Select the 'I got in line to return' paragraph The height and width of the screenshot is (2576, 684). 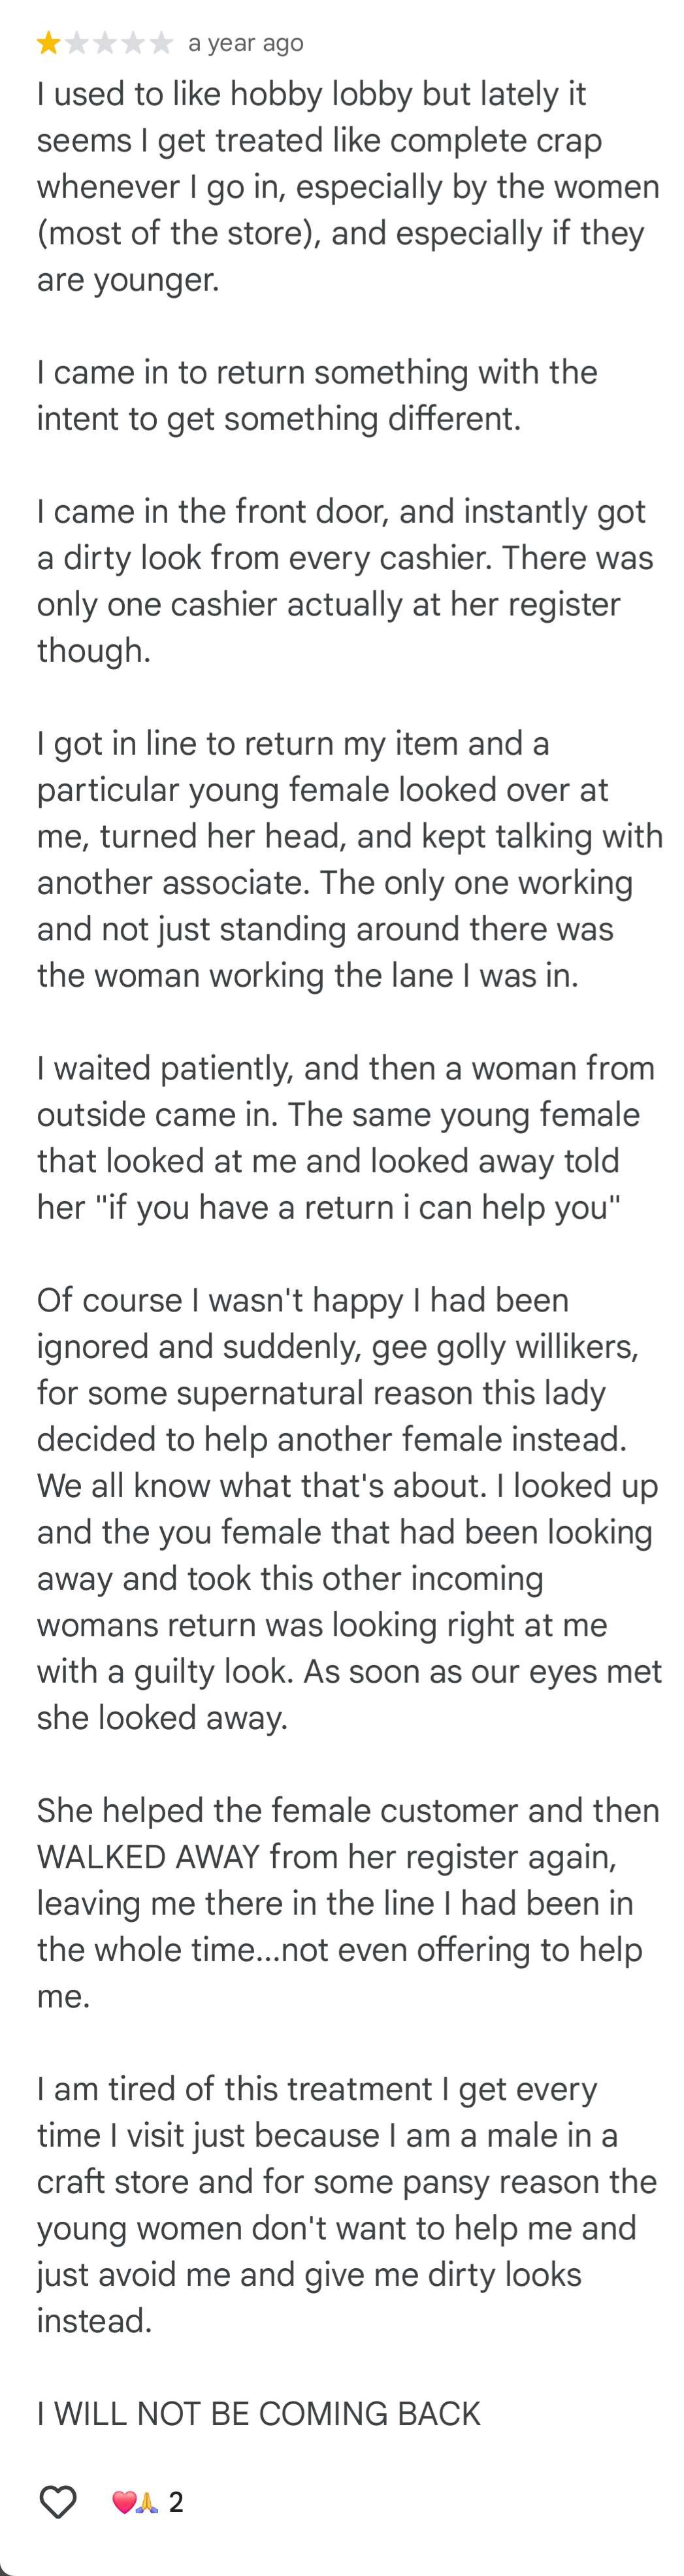350,859
